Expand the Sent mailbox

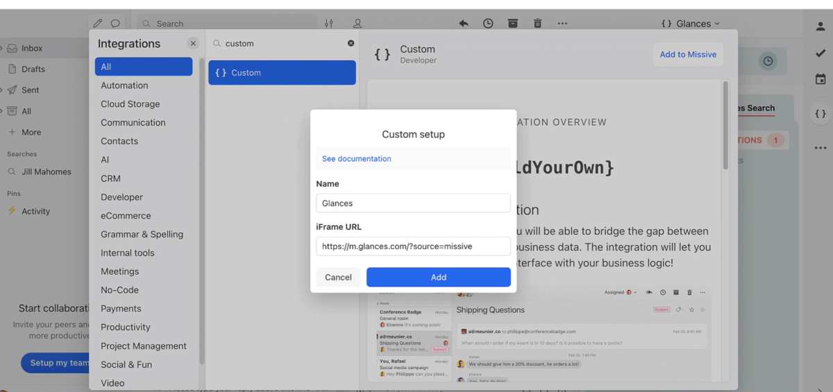(x=2, y=90)
